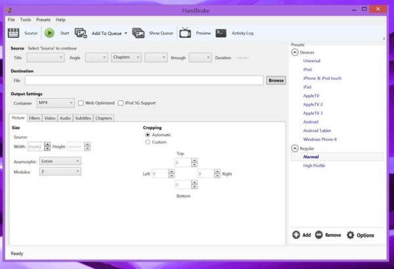Click the Activity Log label
This screenshot has width=394, height=269.
click(x=242, y=33)
